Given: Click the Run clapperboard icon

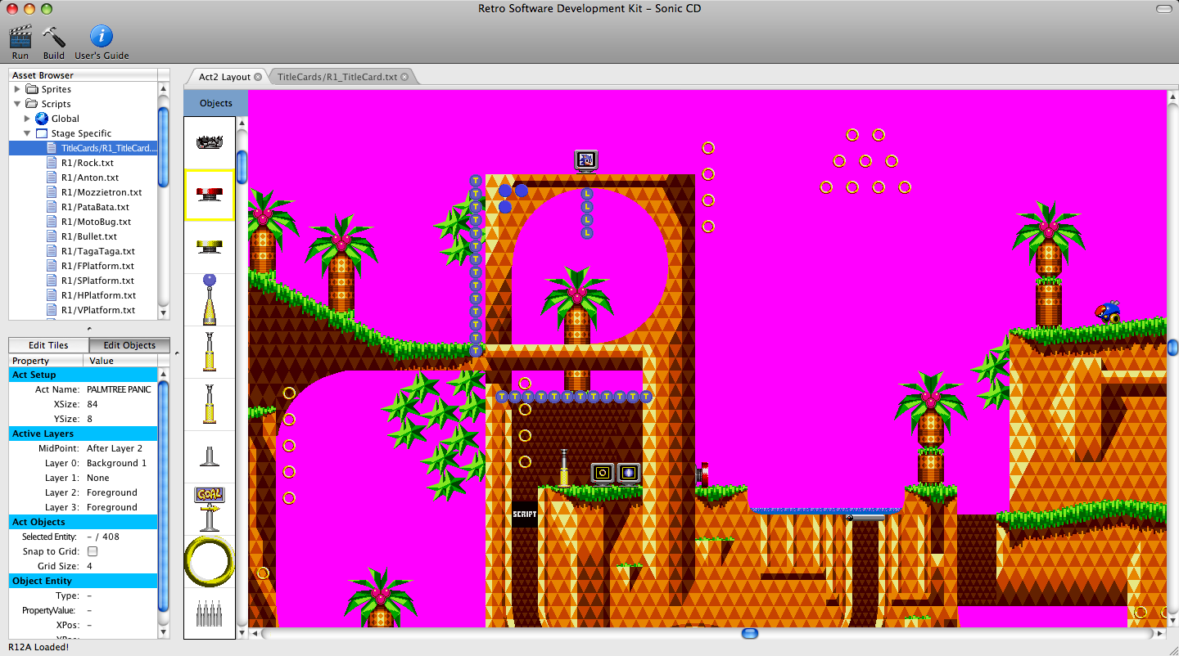Looking at the screenshot, I should [20, 37].
